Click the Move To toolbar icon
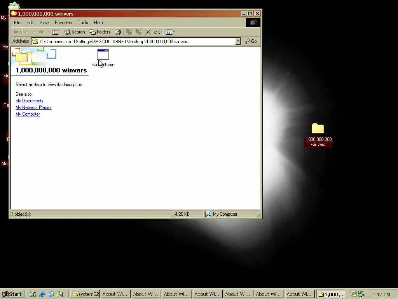 click(x=129, y=32)
